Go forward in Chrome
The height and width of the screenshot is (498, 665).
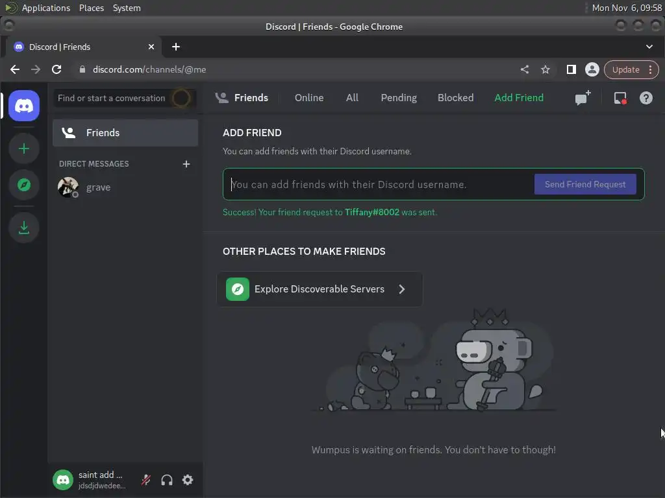tap(36, 69)
